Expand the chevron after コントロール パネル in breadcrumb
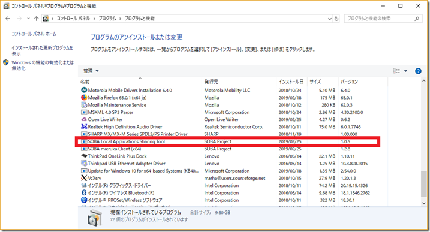Screen dimensions: 430x232 (x=94, y=19)
